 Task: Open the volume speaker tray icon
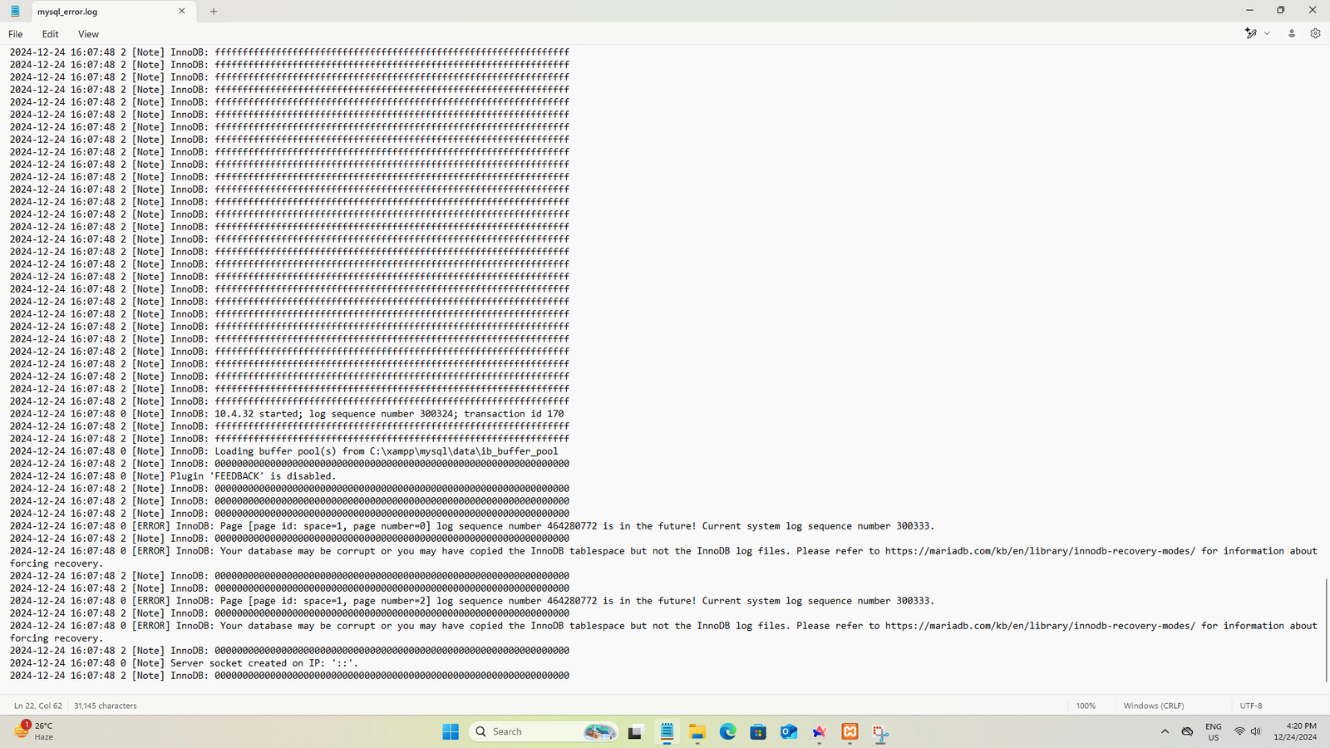(1256, 731)
